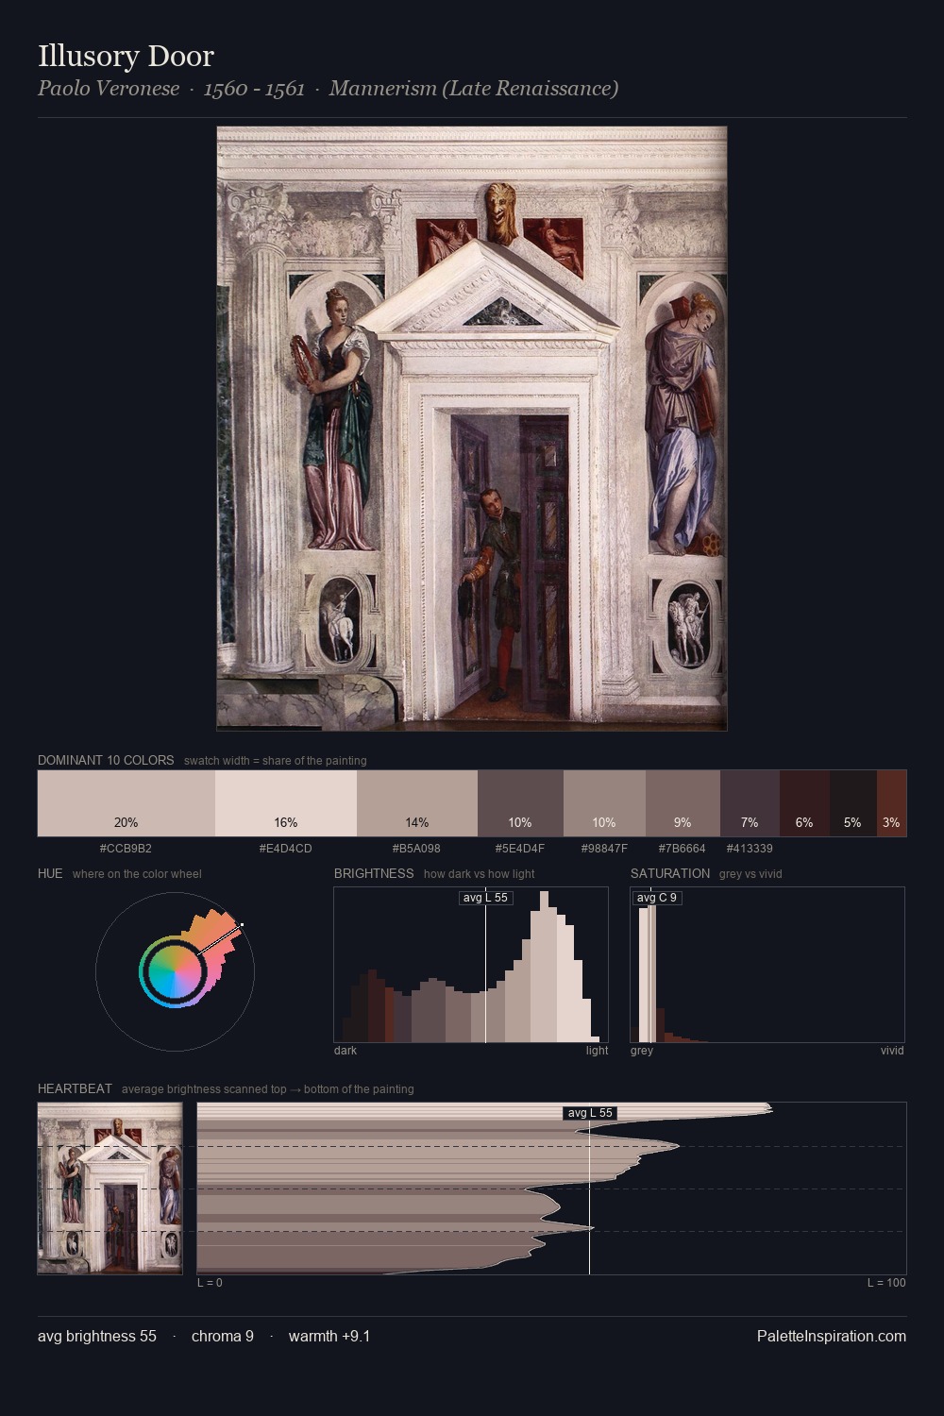Viewport: 944px width, 1416px height.
Task: Click the hex label #CCB9B2
Action: click(126, 849)
